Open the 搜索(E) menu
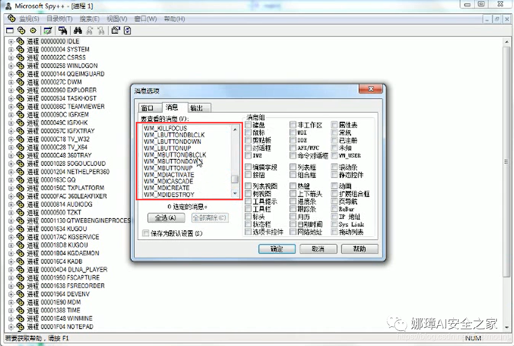514x346 pixels. [90, 19]
